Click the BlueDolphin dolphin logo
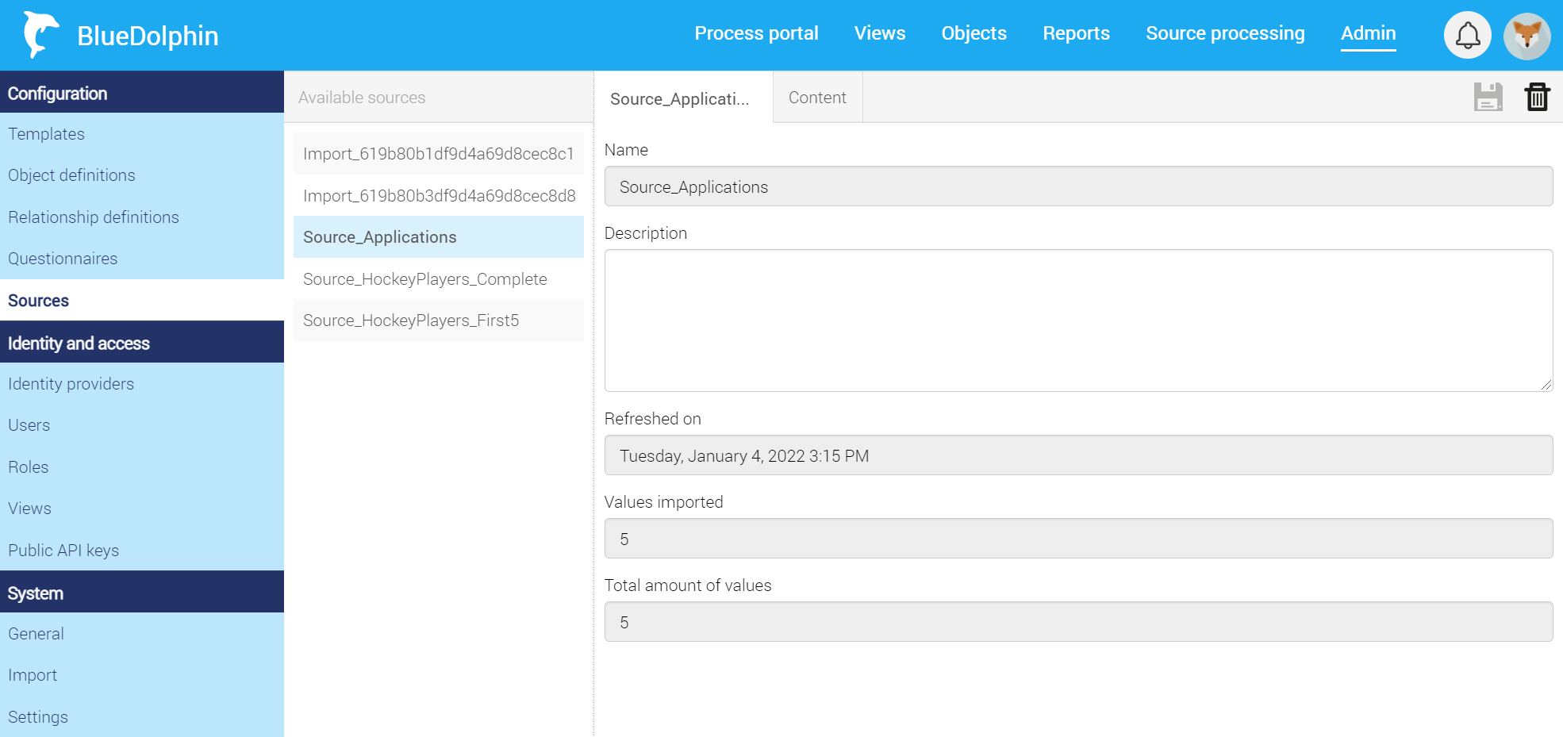Viewport: 1563px width, 737px height. [40, 35]
